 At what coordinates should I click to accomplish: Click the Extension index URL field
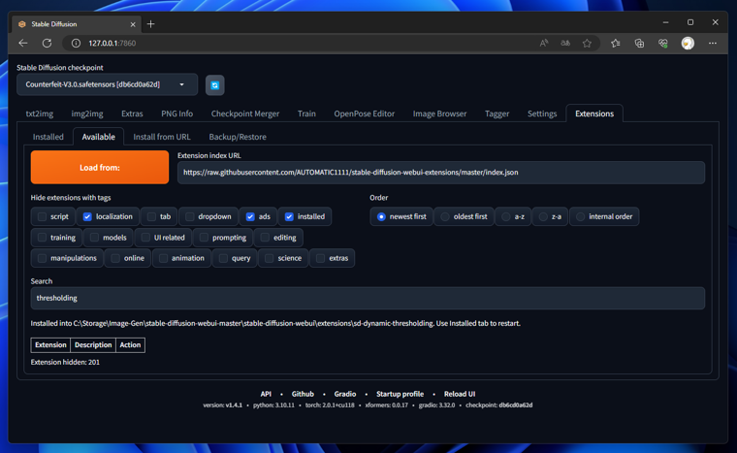pyautogui.click(x=441, y=172)
